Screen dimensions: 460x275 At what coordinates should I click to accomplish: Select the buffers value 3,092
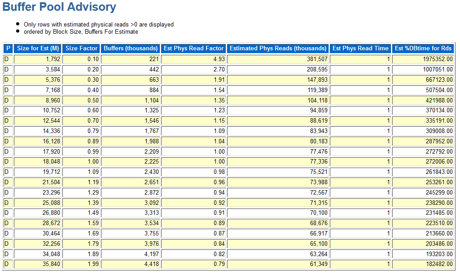(131, 202)
